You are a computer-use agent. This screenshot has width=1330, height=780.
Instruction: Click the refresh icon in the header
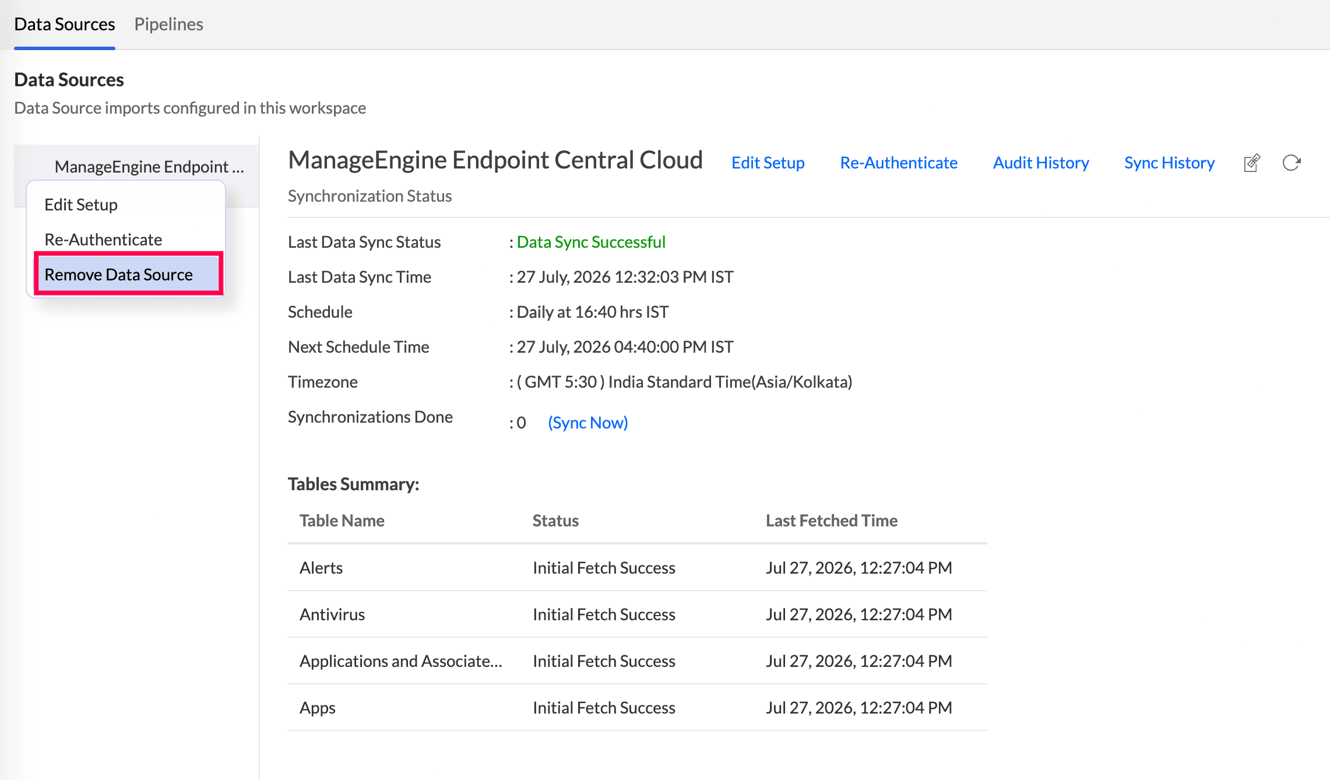pyautogui.click(x=1292, y=163)
